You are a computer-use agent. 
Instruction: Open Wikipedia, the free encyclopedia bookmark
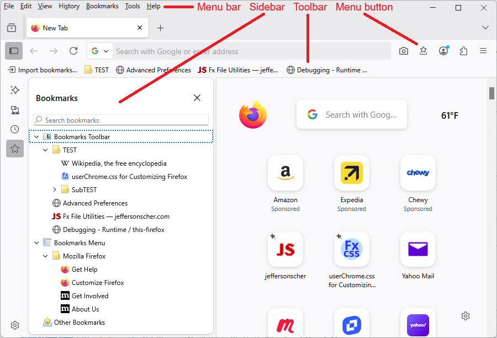114,163
